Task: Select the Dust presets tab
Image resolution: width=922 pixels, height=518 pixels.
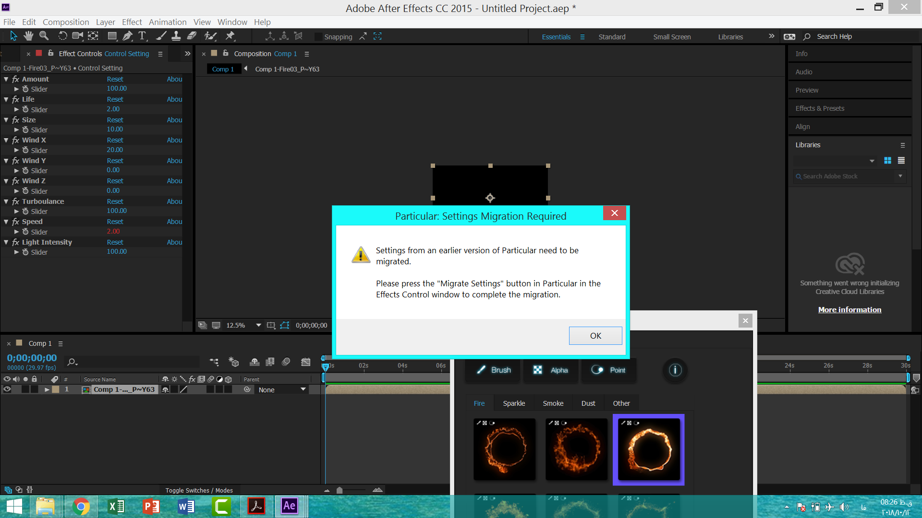Action: click(588, 403)
